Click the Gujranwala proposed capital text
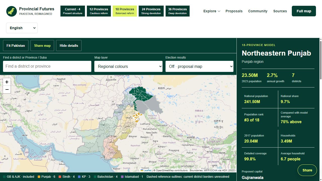This screenshot has height=181, width=322. [253, 177]
